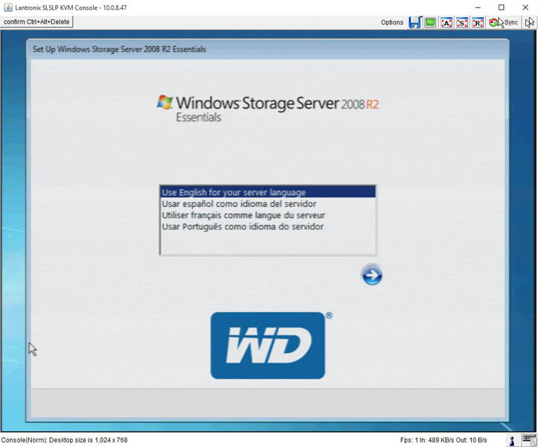Open the soft keyboard icon in status bar
Viewport: 538px width, 447px height.
point(529,440)
